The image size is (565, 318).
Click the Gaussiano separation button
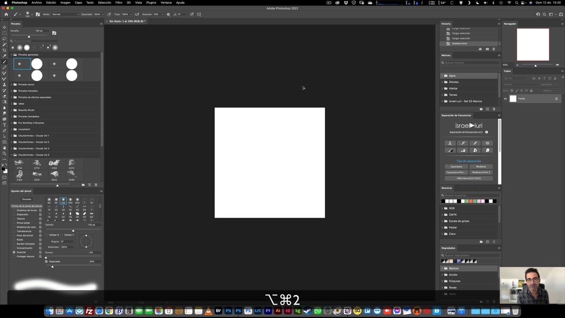456,167
